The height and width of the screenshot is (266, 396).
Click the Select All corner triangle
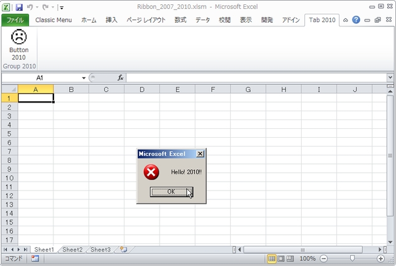(x=9, y=89)
